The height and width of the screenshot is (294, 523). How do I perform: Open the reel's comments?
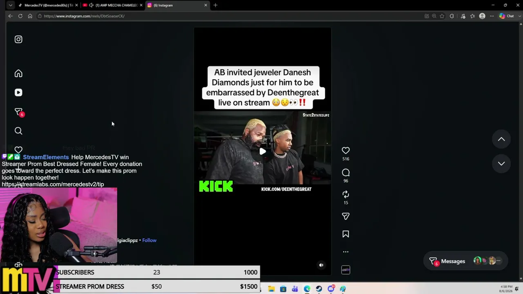click(346, 172)
